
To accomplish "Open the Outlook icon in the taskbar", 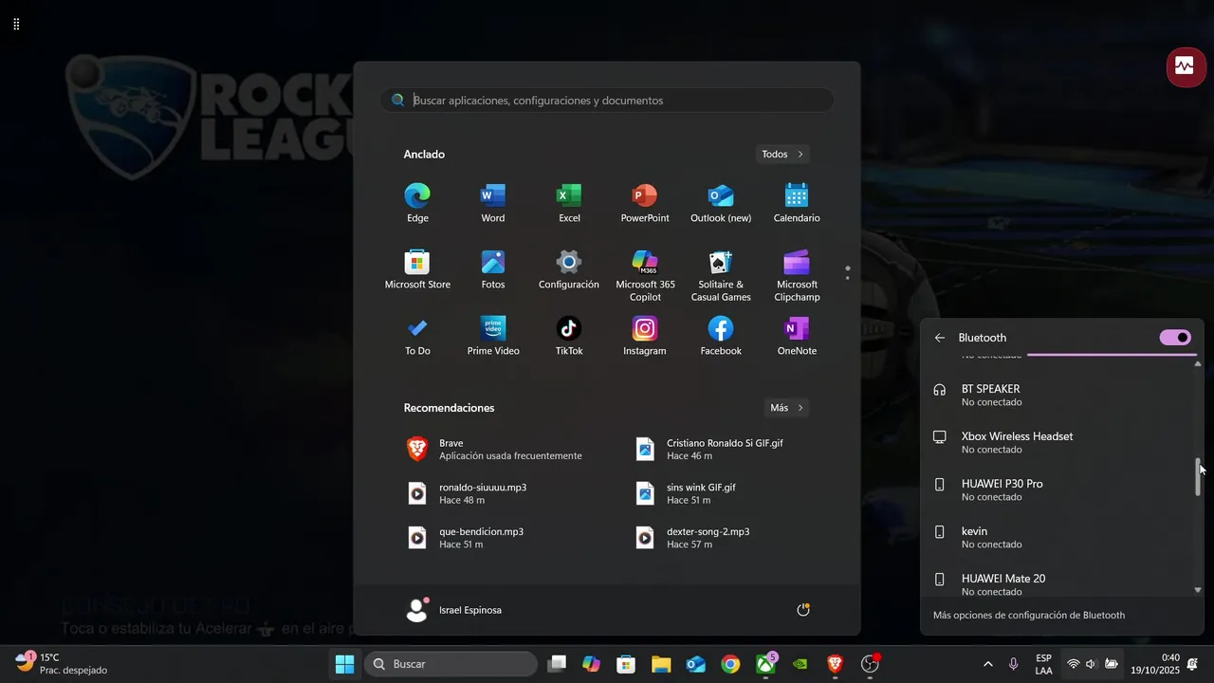I will point(696,664).
